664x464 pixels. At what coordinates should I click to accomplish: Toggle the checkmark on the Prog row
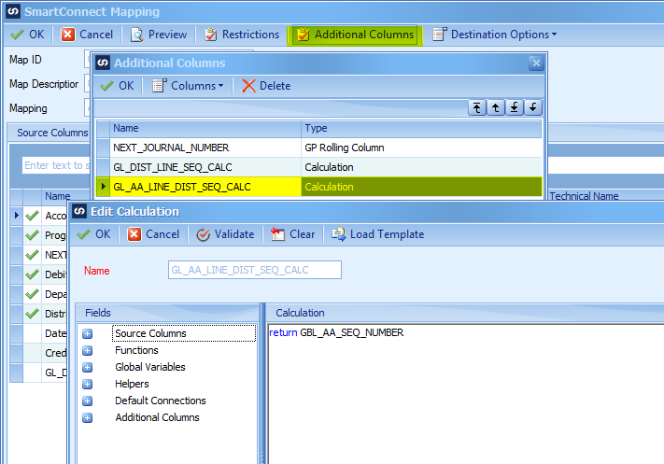coord(32,235)
